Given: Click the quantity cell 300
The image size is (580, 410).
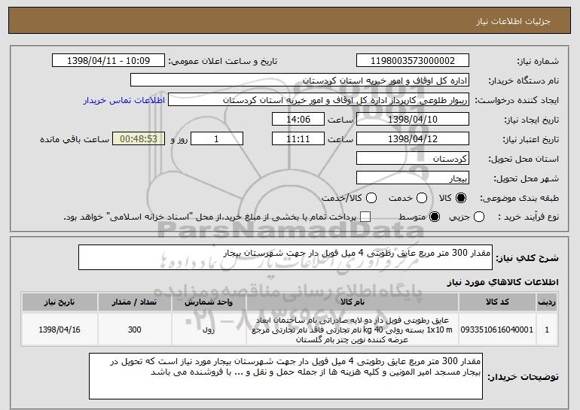Looking at the screenshot, I should click(134, 330).
